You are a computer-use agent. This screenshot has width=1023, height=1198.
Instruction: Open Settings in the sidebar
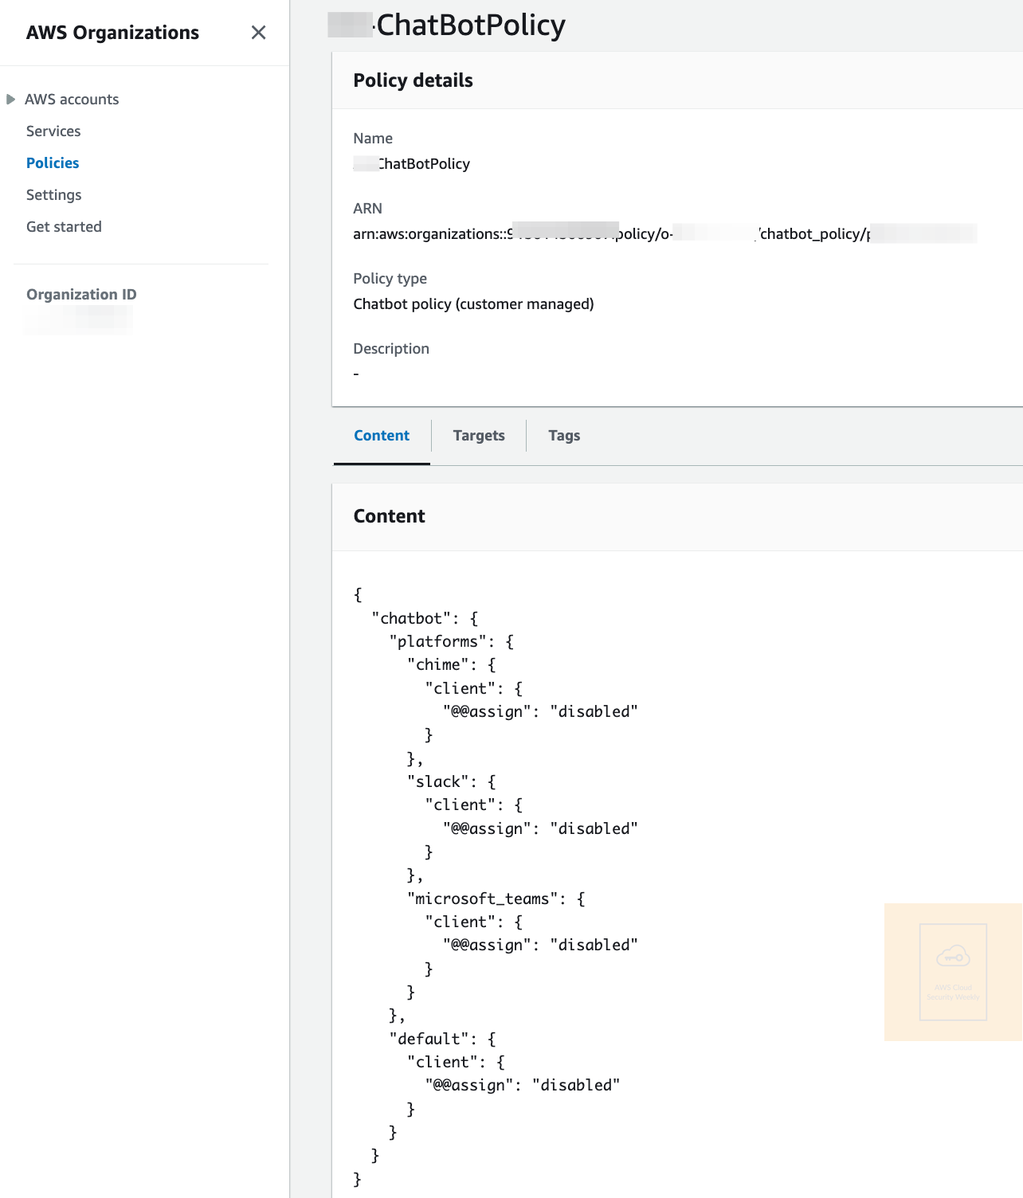[54, 195]
